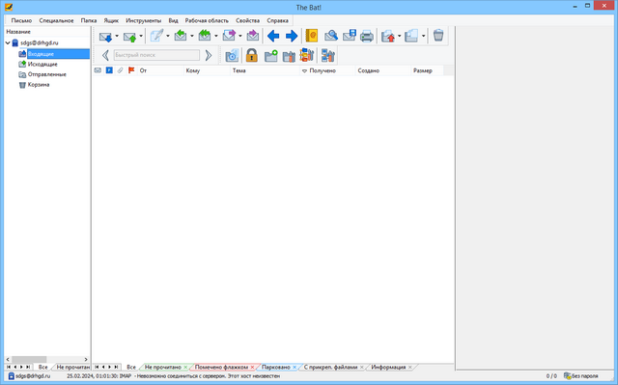Screen dimensions: 618x385
Task: Sort by the Получено column header
Action: [x=323, y=70]
